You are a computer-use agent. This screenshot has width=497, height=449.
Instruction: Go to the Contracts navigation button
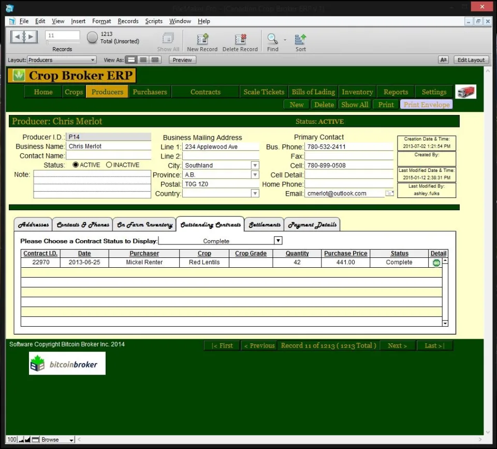[206, 92]
